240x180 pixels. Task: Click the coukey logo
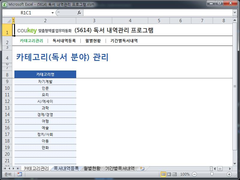point(27,30)
